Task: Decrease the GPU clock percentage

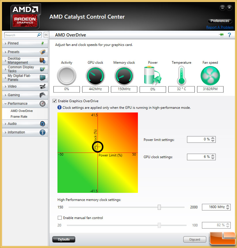Action: click(213, 158)
